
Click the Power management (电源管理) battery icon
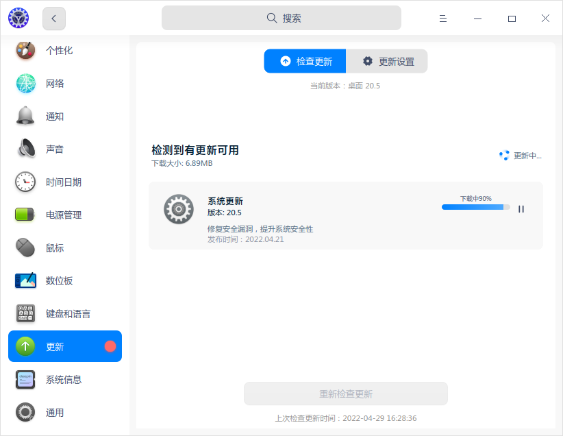click(x=25, y=215)
